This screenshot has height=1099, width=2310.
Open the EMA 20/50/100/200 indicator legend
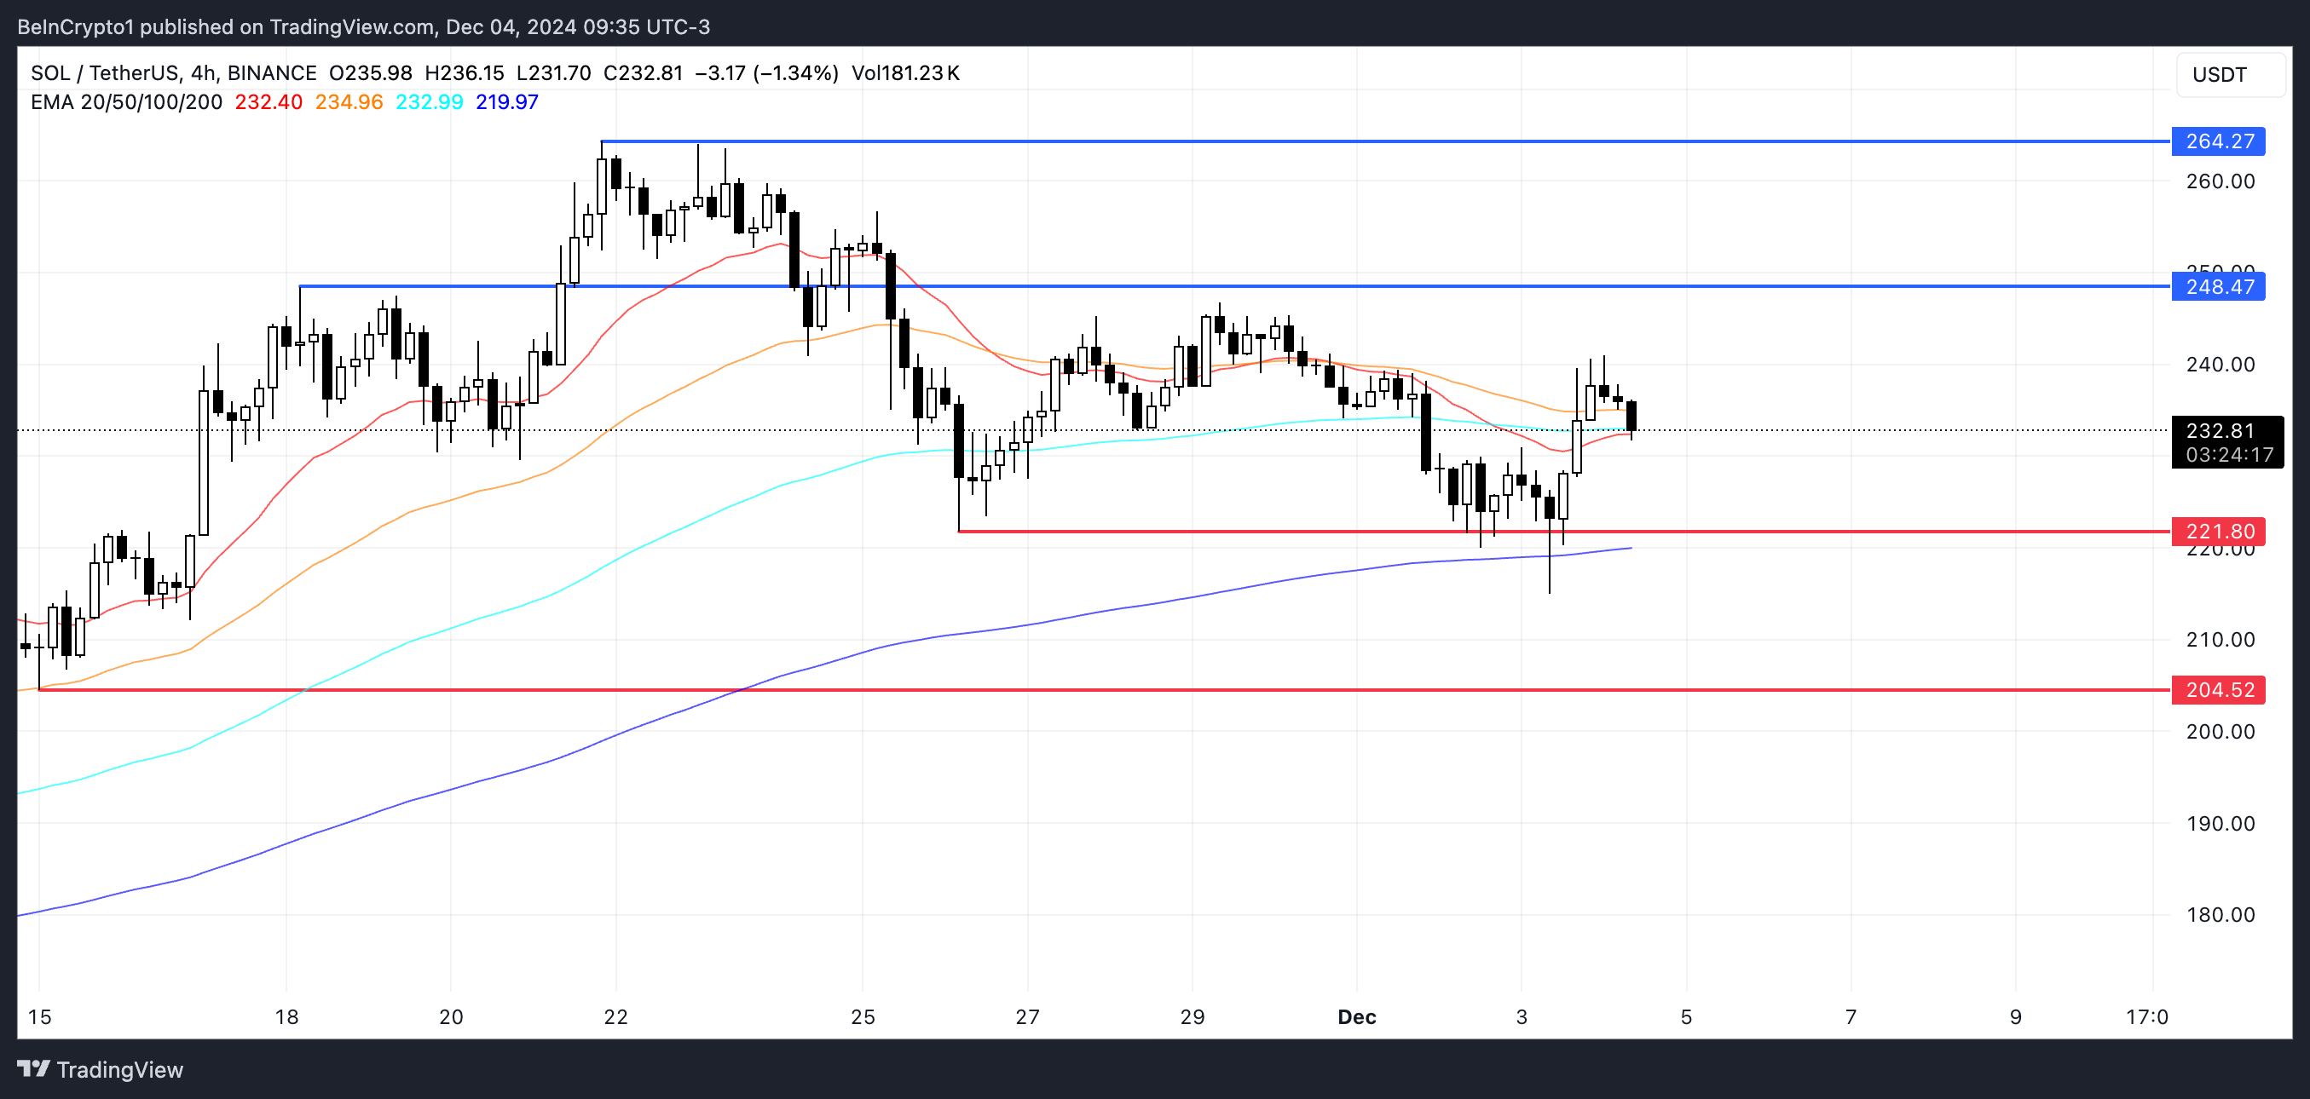coord(126,102)
